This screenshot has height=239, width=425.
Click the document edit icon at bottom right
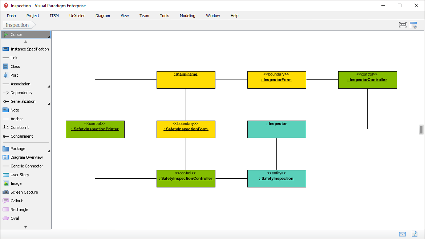tap(414, 234)
